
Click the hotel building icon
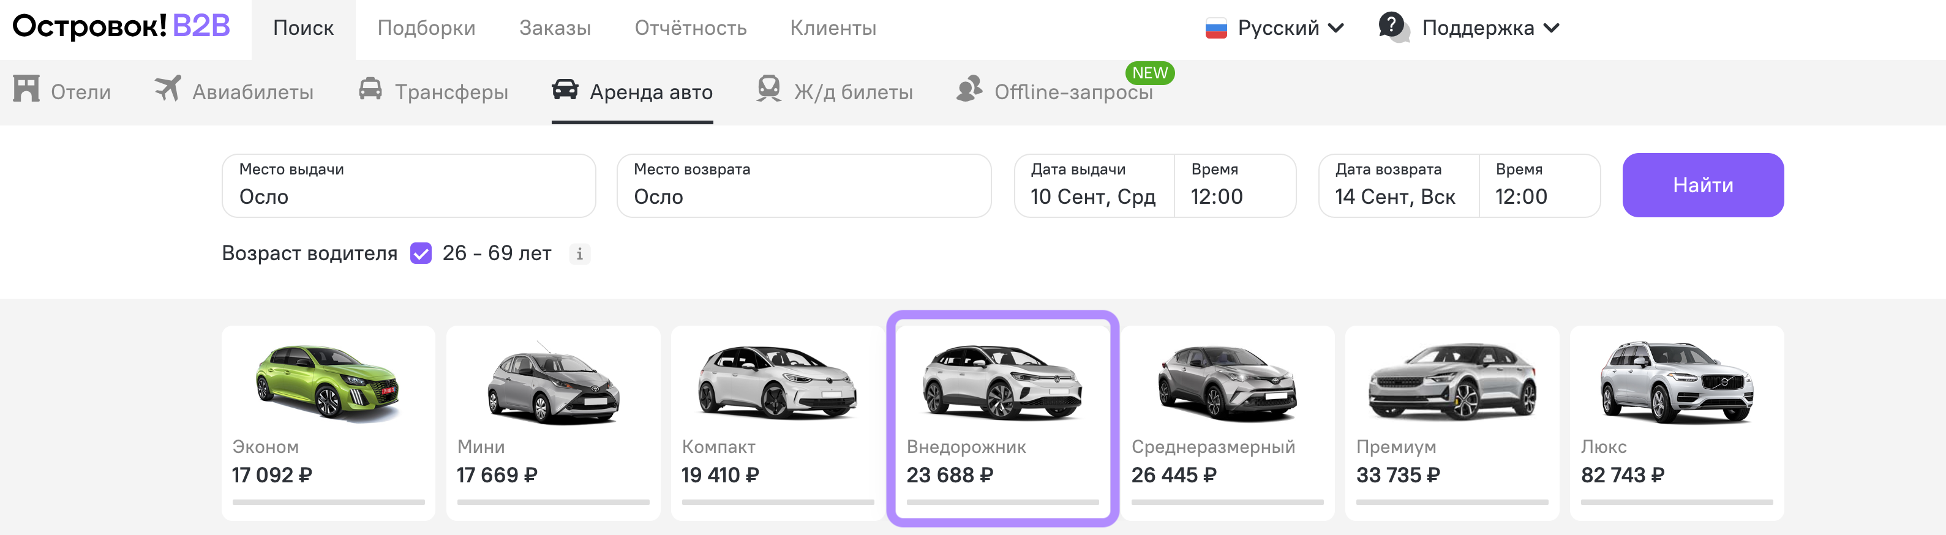(x=26, y=89)
